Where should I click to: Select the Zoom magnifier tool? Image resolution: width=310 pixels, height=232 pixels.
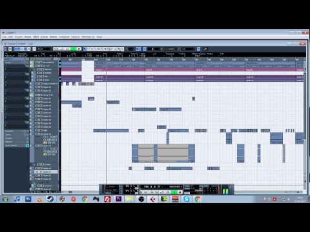pyautogui.click(x=102, y=49)
